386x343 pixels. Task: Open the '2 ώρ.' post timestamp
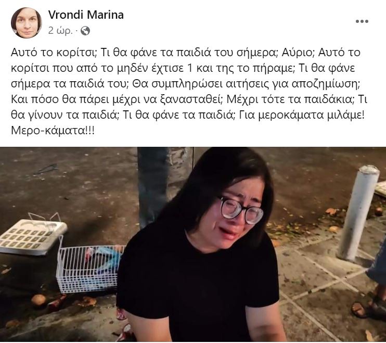[x=60, y=31]
